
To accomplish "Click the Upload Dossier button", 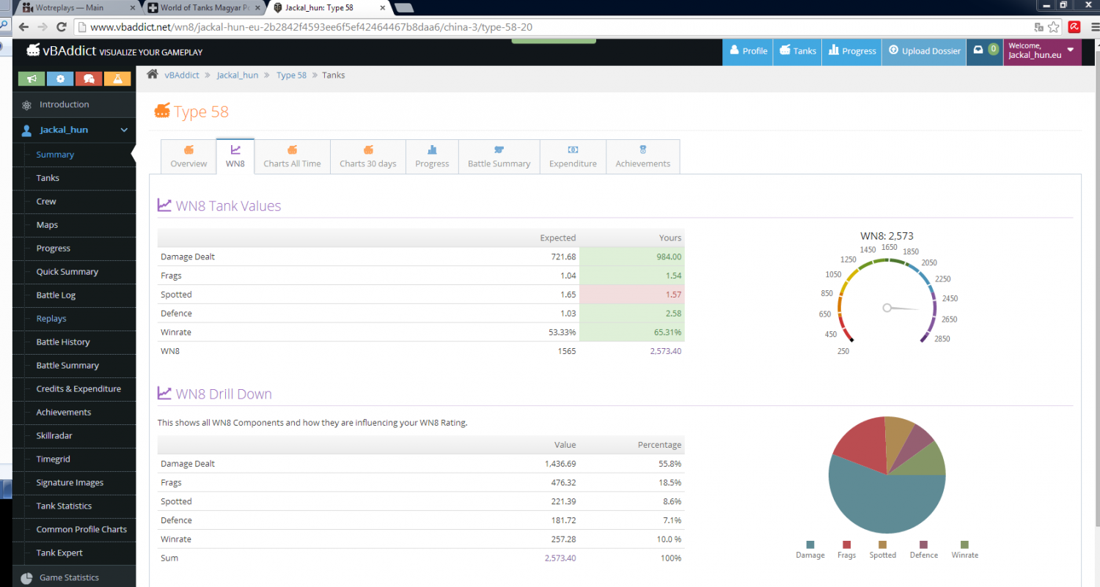I will 924,51.
